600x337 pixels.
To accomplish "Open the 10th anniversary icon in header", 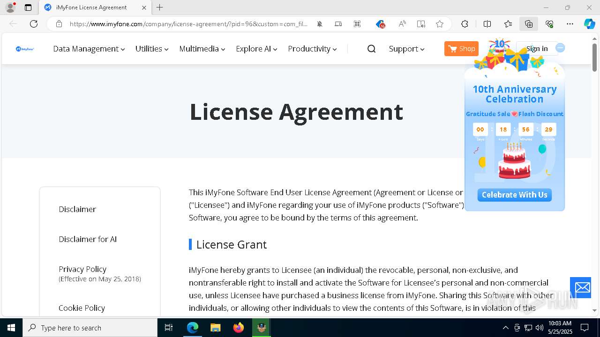I will (x=500, y=47).
